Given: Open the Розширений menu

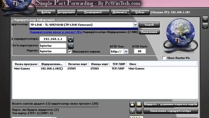Looking at the screenshot, I should click(93, 12).
